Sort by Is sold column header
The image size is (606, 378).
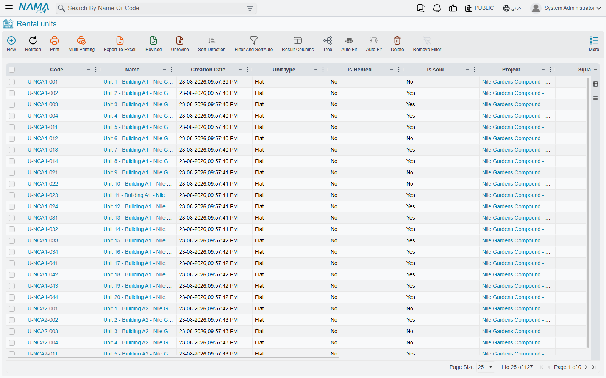(435, 70)
